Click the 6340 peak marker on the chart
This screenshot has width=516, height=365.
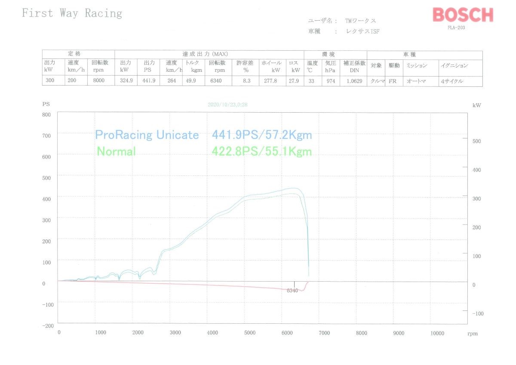click(x=292, y=291)
